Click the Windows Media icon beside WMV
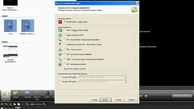 pyautogui.click(x=60, y=30)
